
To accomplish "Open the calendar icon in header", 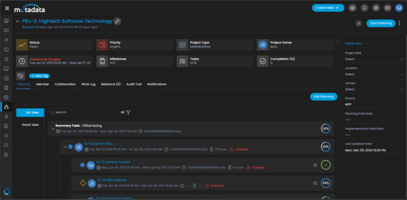I will coord(352,8).
